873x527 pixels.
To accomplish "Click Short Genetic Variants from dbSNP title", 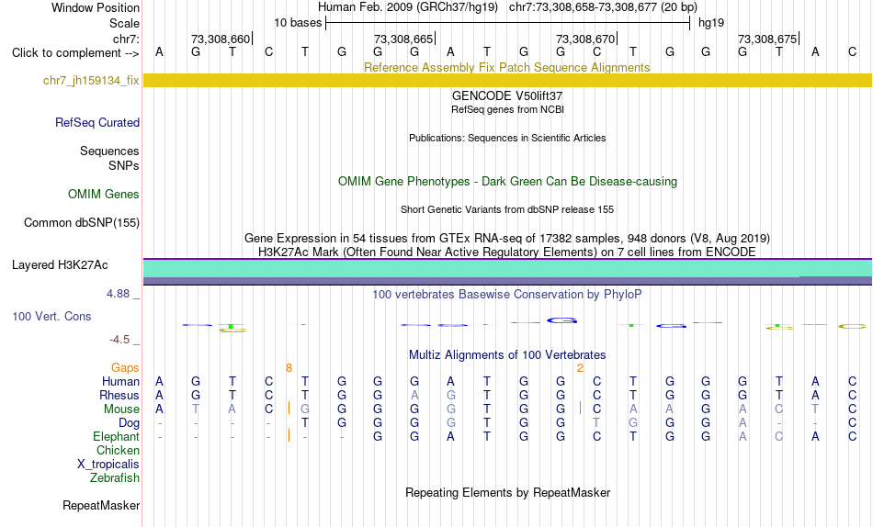I will click(x=507, y=210).
